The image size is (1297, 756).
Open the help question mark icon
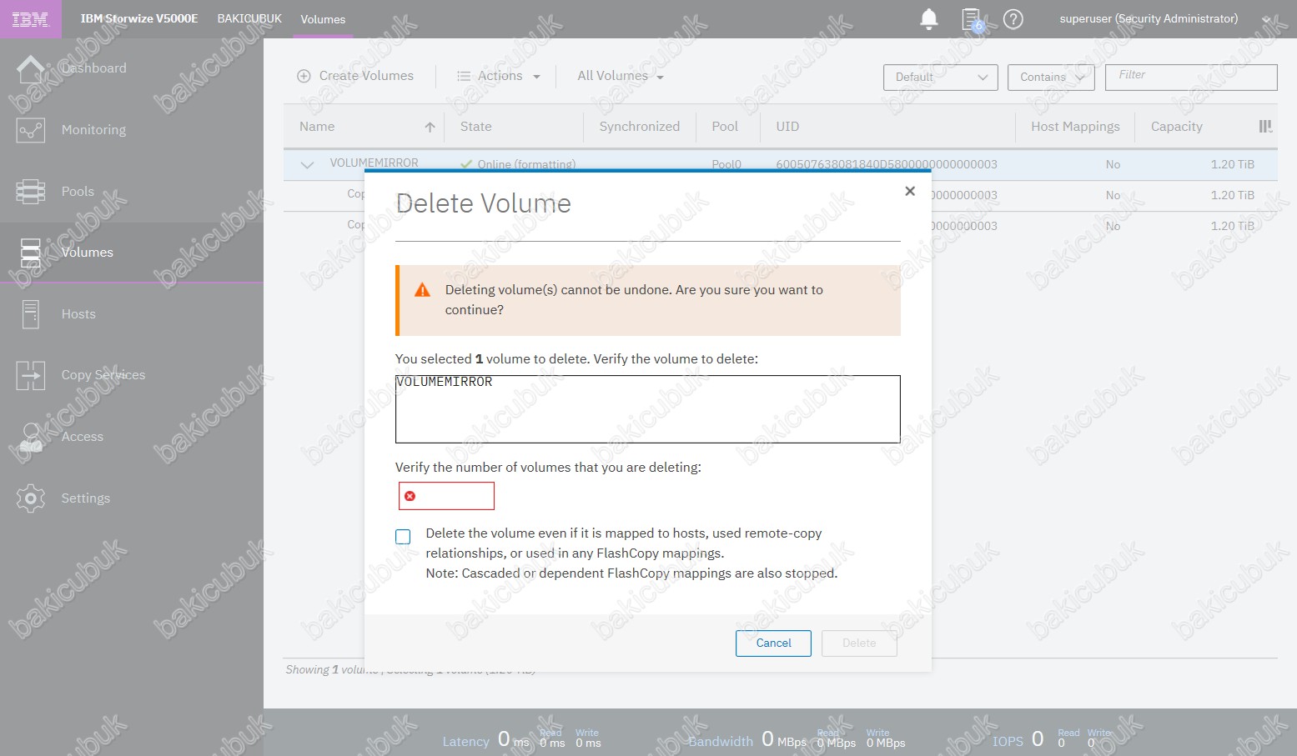[x=1013, y=19]
